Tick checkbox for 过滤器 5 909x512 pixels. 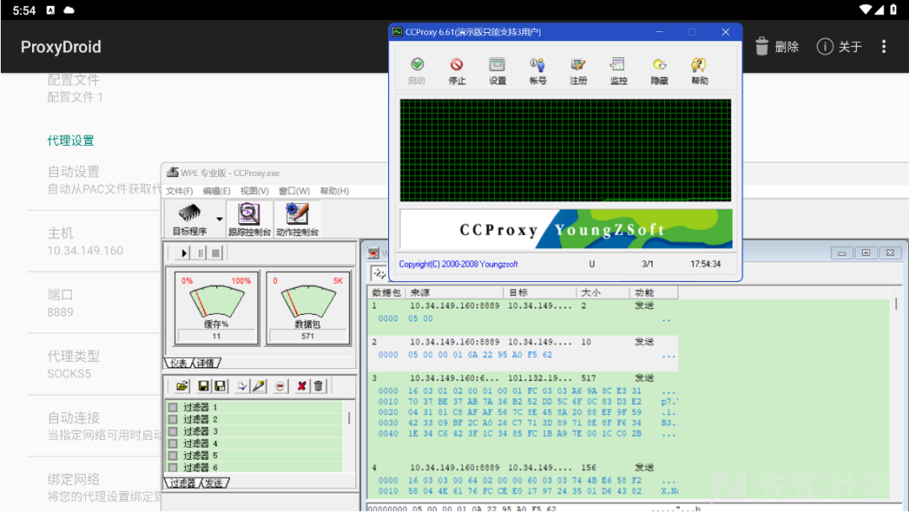(173, 456)
